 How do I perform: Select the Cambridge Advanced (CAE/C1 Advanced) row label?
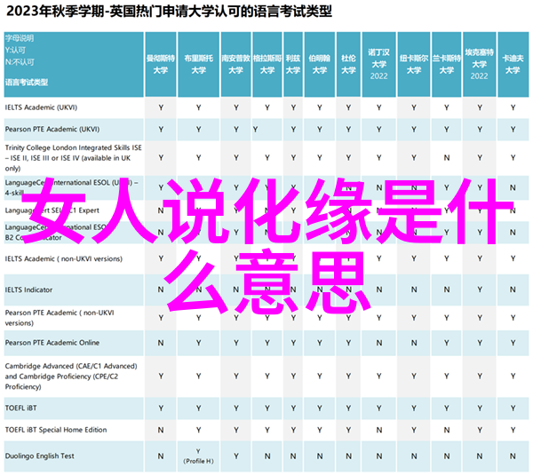71,377
